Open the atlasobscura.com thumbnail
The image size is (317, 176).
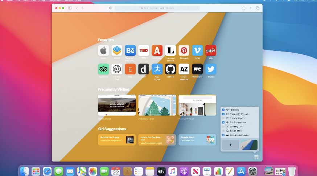157,105
